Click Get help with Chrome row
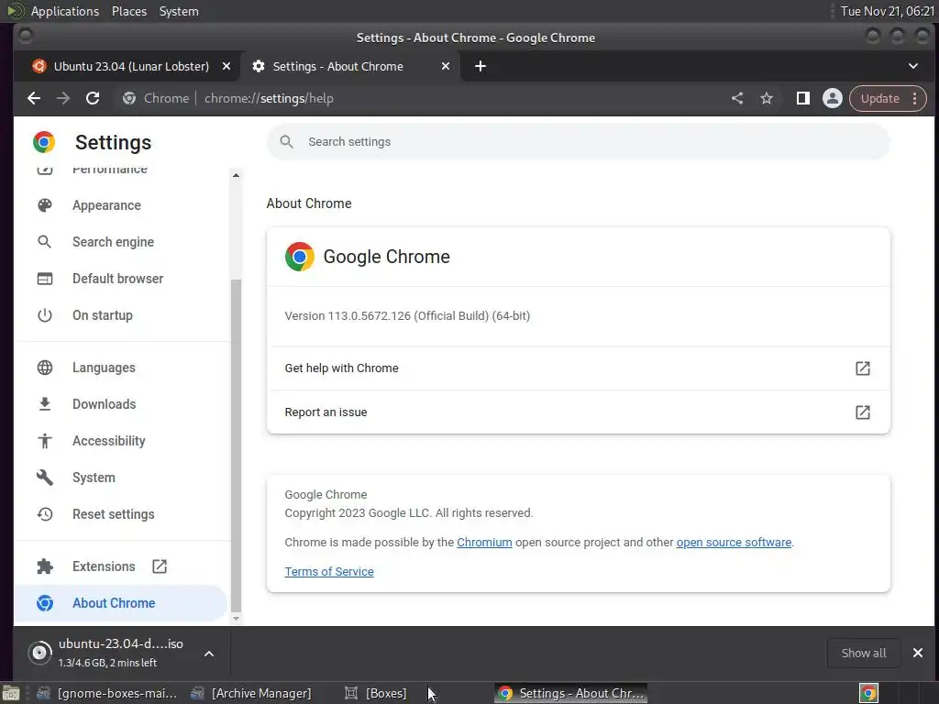The width and height of the screenshot is (939, 704). [x=578, y=368]
